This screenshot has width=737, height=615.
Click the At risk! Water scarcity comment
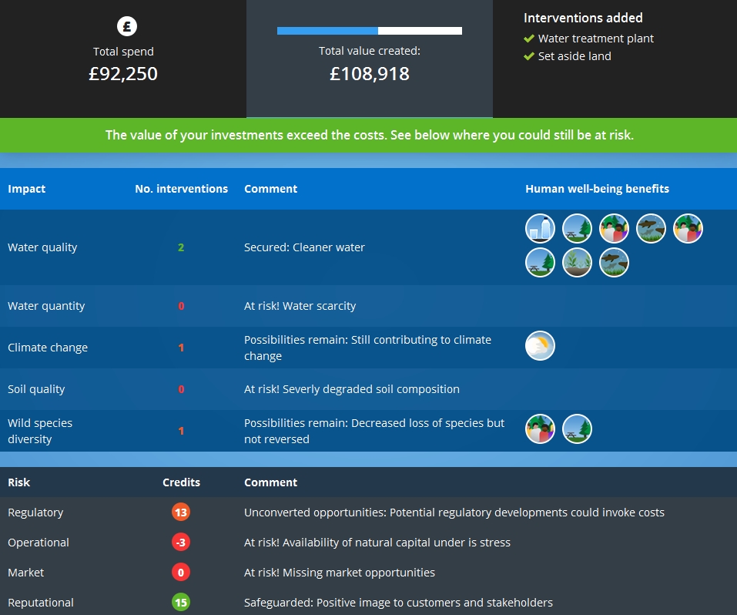pyautogui.click(x=300, y=306)
